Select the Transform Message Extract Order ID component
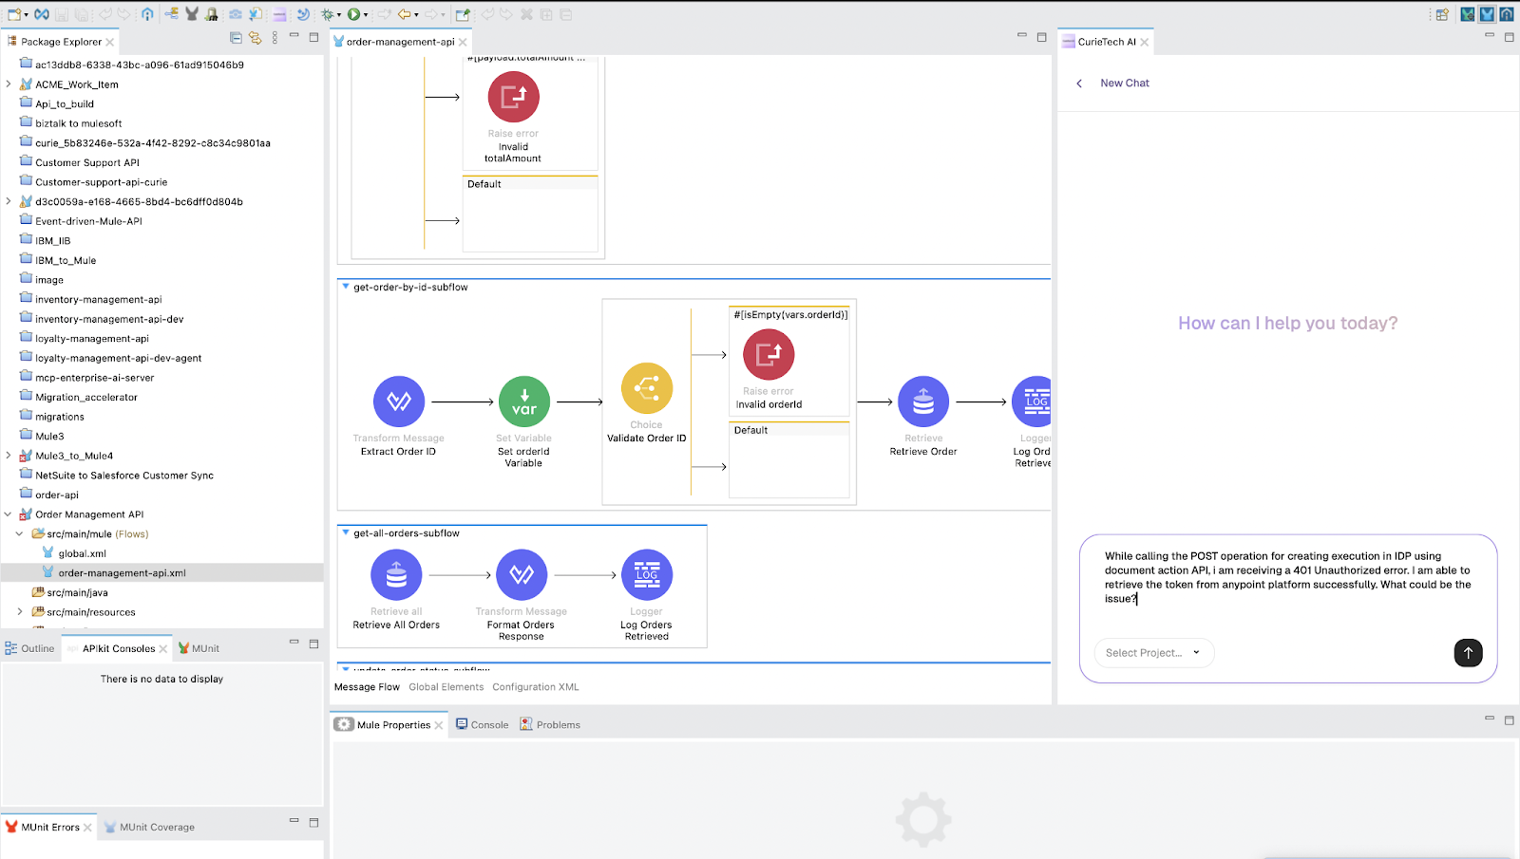 (x=398, y=401)
